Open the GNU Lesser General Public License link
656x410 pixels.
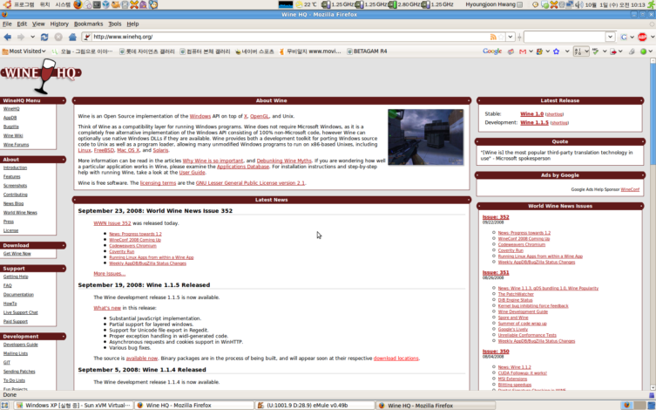[250, 183]
